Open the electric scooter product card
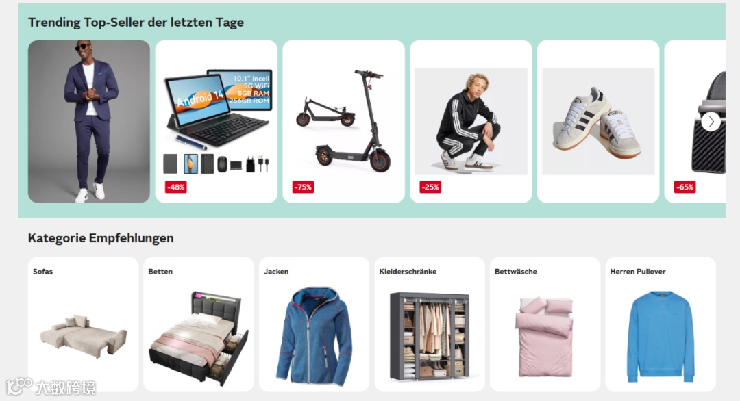 pos(343,122)
